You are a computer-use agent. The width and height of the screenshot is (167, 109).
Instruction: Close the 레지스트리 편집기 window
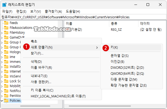pos(160,5)
